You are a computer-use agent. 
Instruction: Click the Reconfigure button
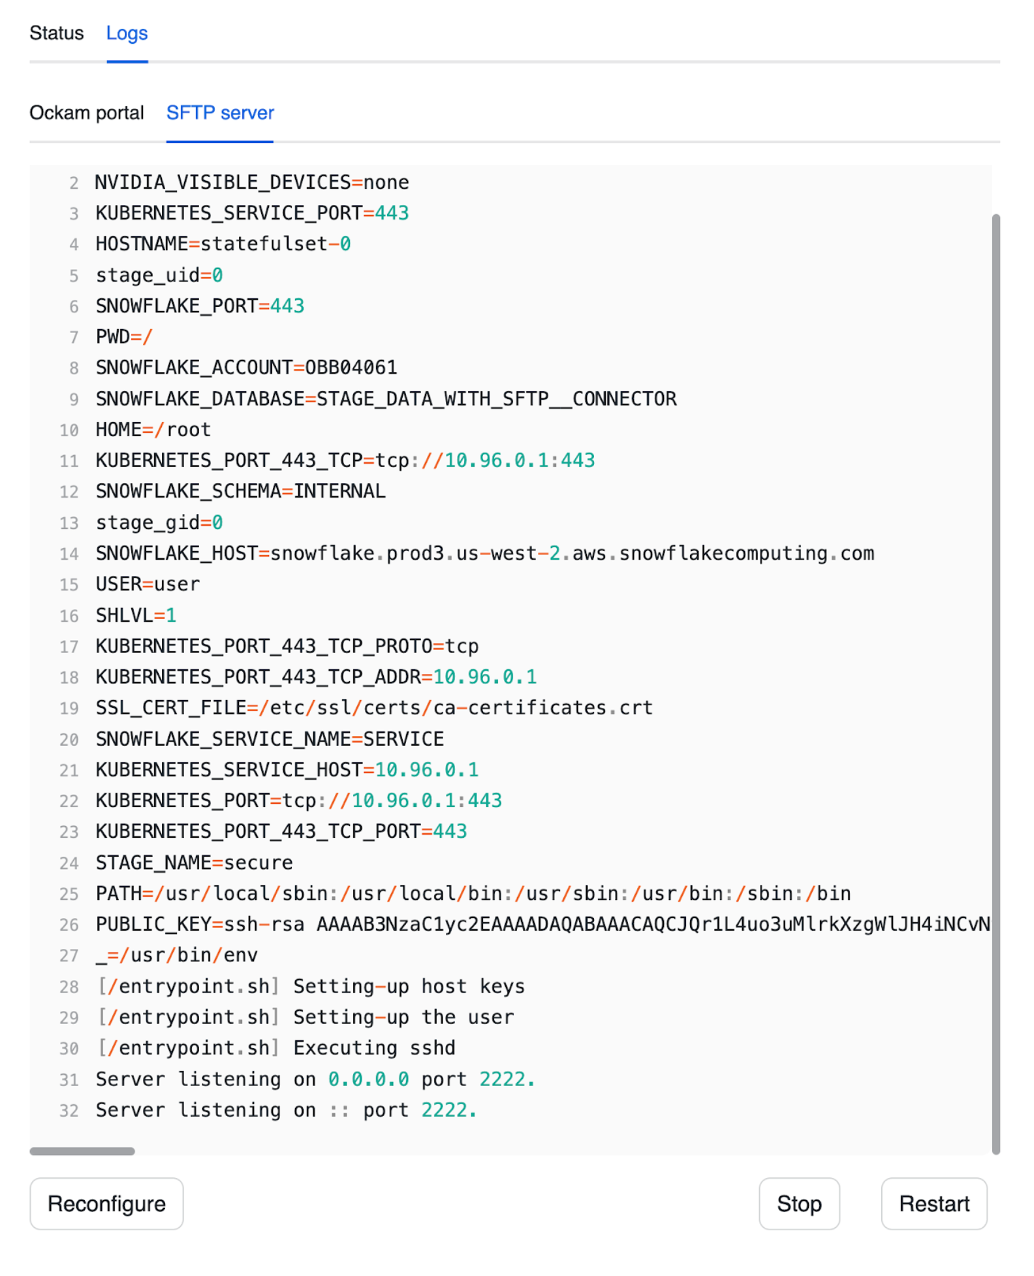coord(106,1203)
